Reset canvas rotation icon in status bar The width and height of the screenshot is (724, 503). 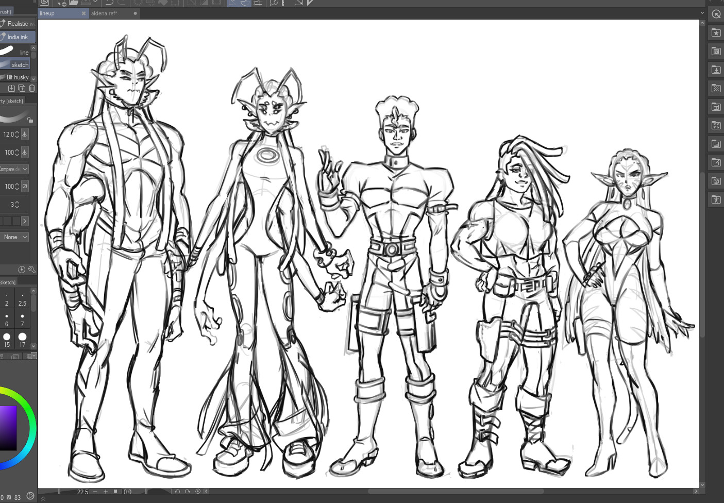tap(197, 492)
